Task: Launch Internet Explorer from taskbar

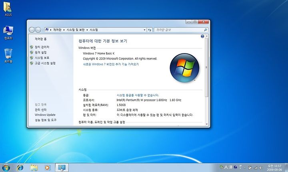Action: click(x=20, y=168)
